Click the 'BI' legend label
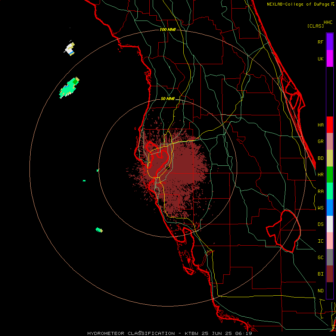 (320, 274)
